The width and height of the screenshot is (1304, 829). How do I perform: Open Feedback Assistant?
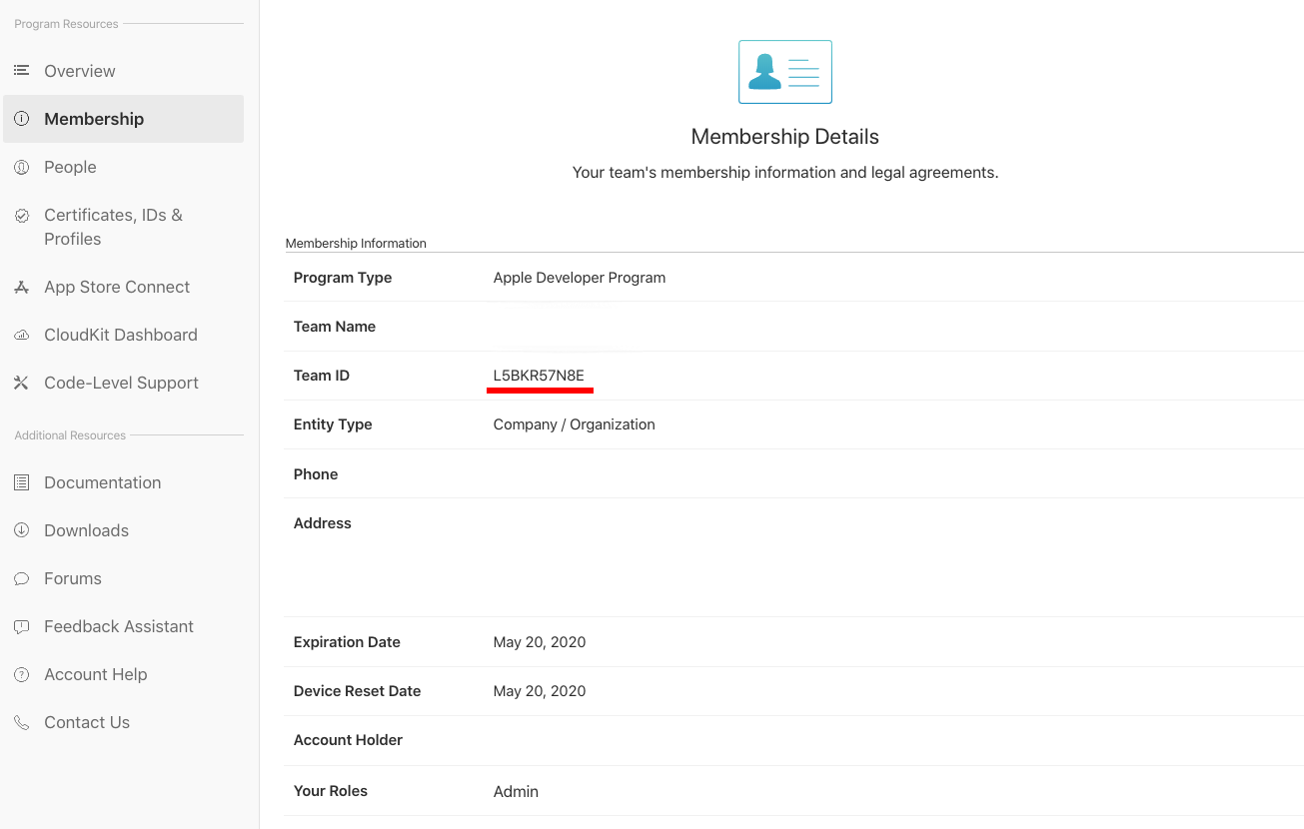(119, 626)
